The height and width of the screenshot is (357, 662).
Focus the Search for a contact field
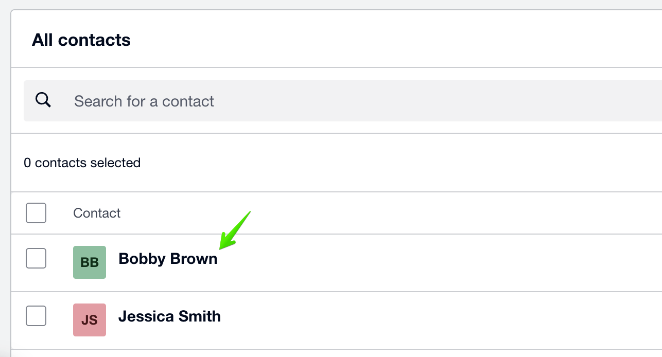tap(343, 101)
